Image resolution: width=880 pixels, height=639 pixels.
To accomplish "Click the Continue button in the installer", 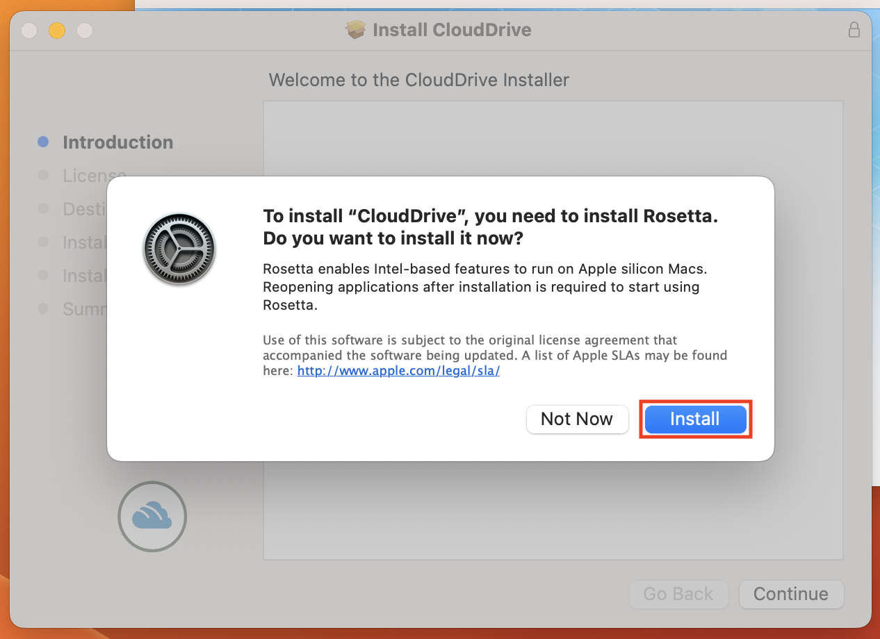I will tap(791, 594).
